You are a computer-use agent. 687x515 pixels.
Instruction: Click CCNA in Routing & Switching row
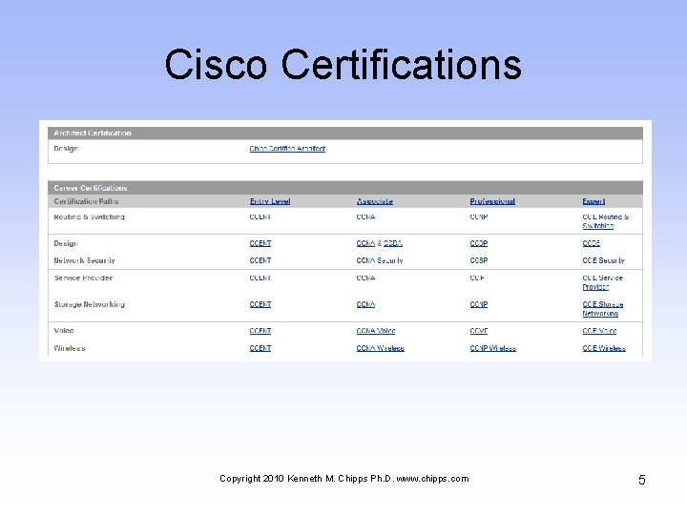365,216
